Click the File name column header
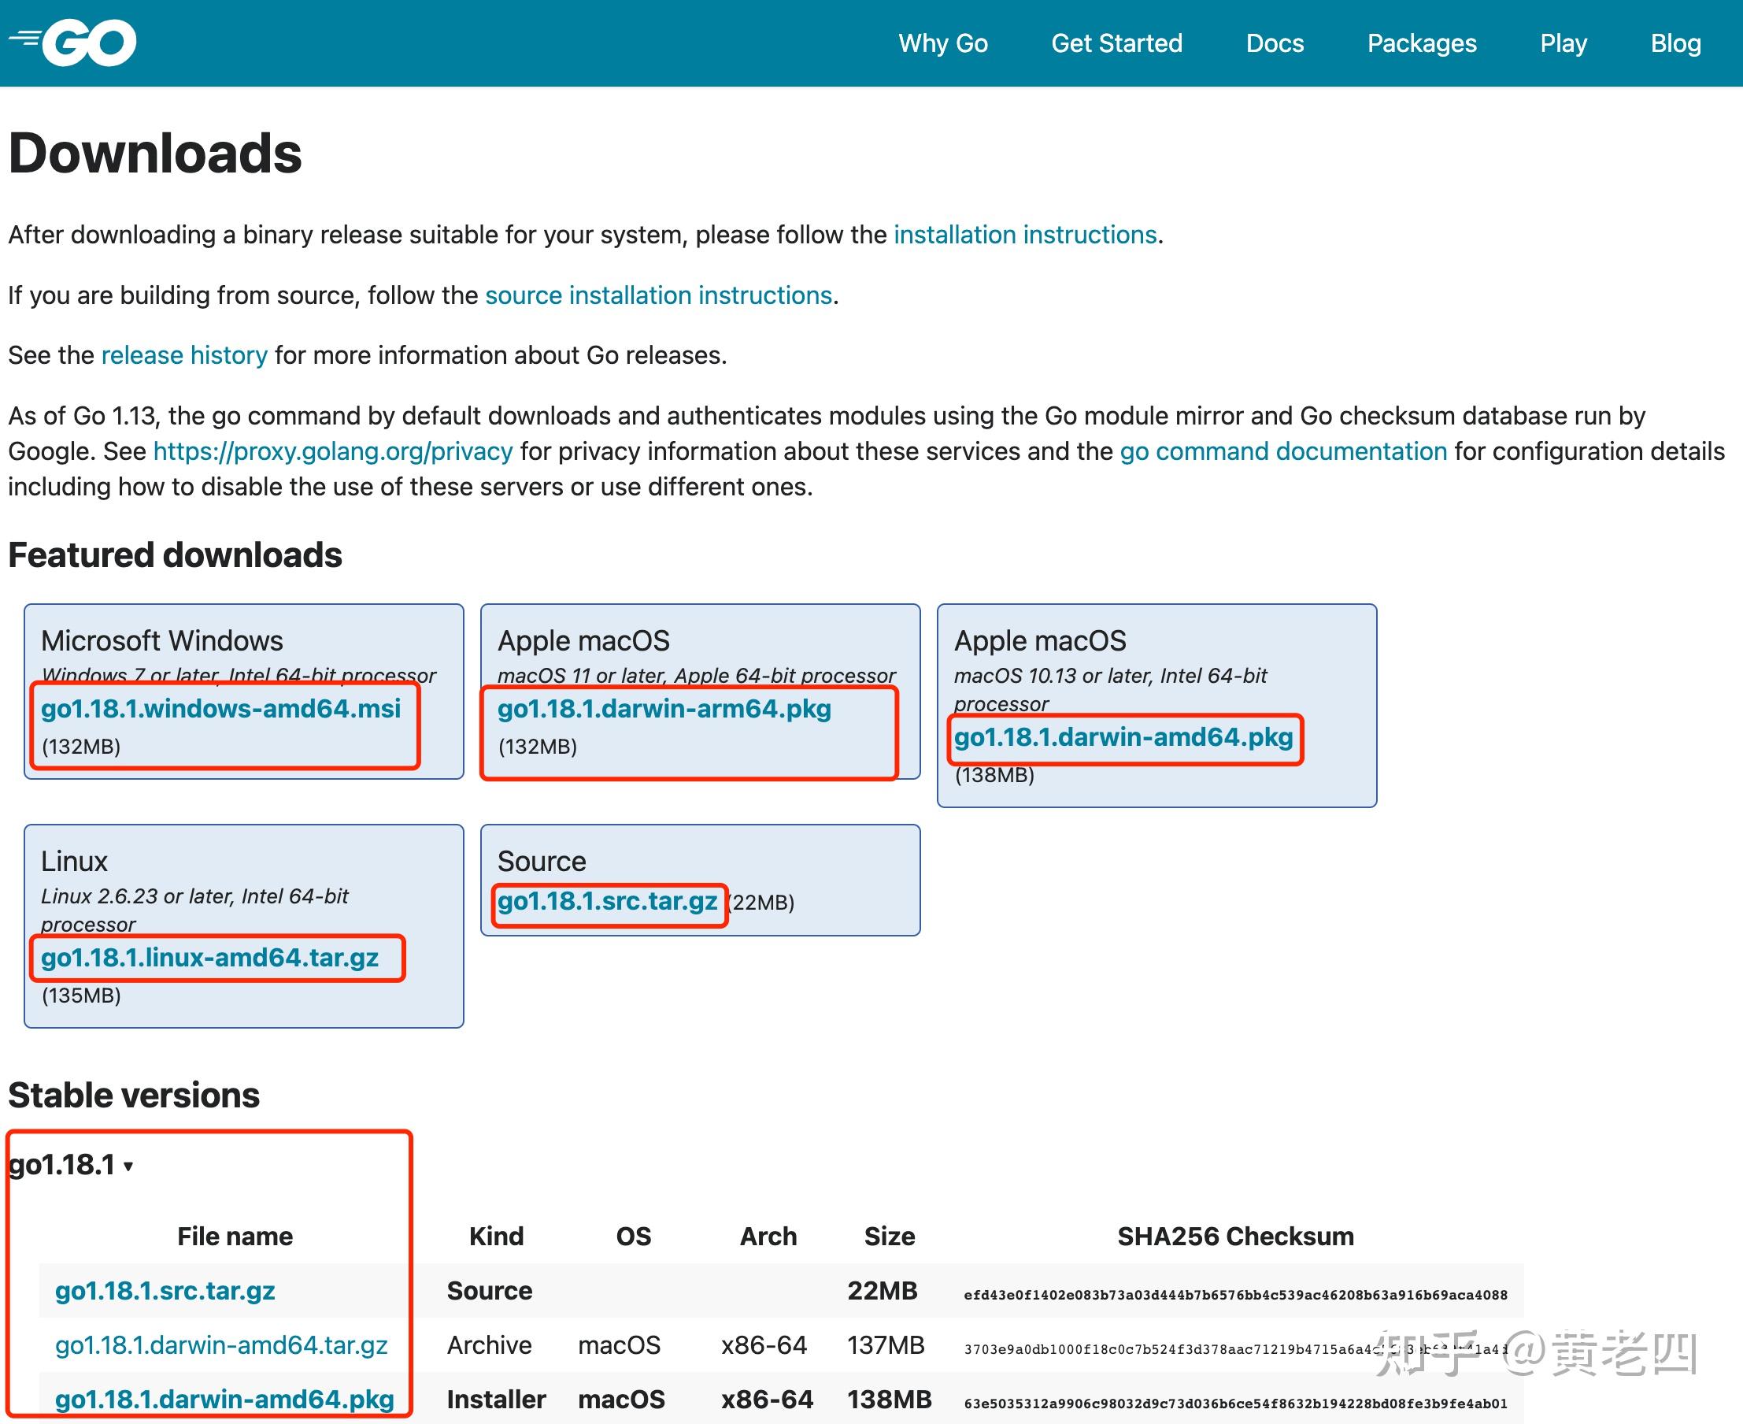 [x=235, y=1237]
